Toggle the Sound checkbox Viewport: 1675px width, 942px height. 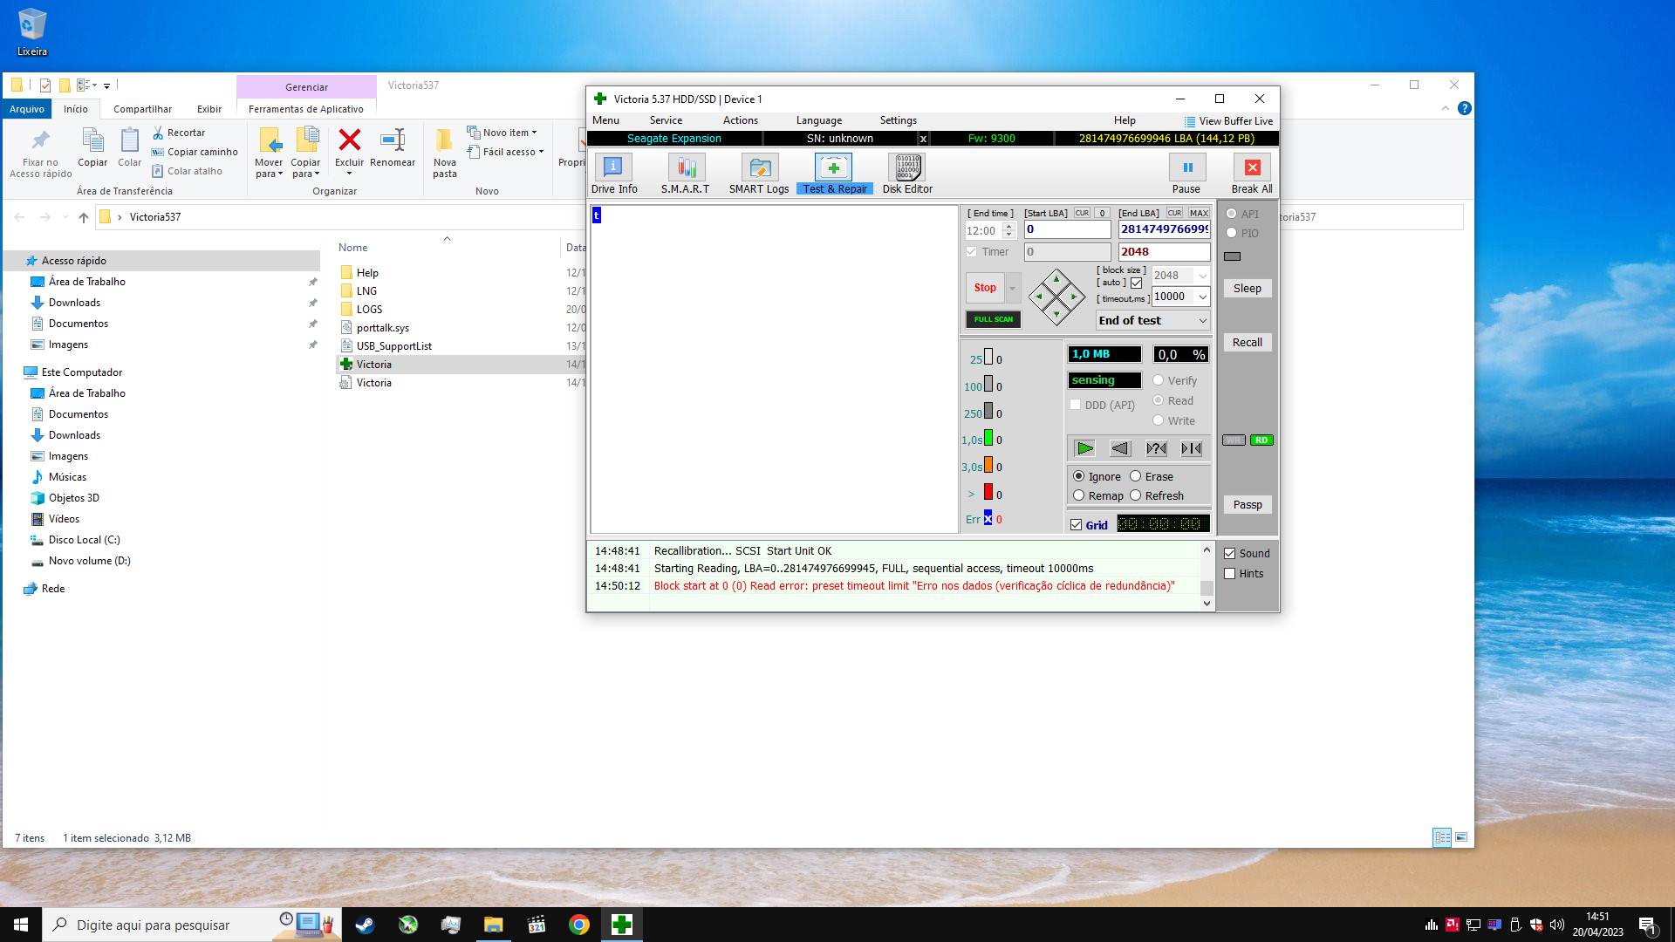tap(1230, 554)
